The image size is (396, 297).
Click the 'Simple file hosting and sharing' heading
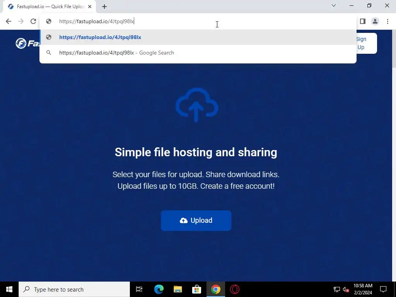[x=196, y=152]
